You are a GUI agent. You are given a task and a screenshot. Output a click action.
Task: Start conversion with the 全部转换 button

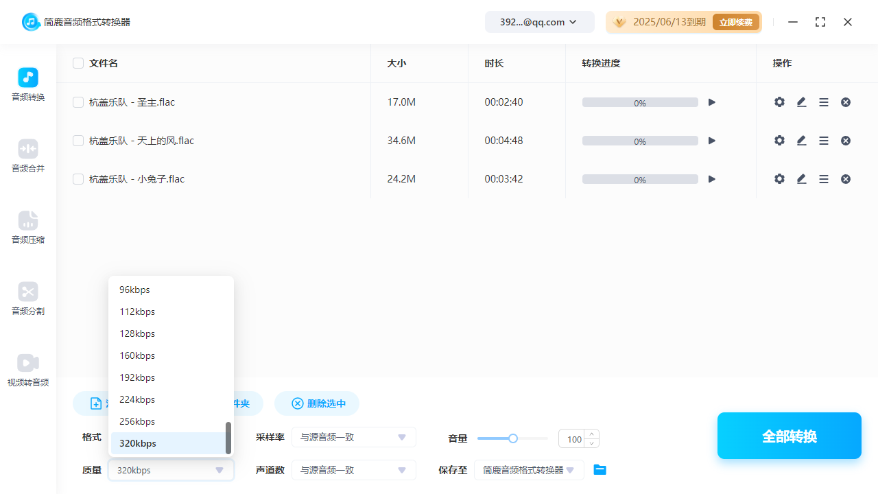pos(789,436)
